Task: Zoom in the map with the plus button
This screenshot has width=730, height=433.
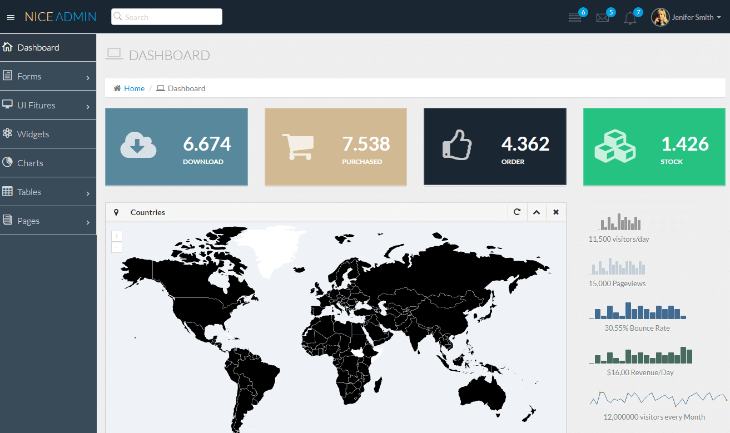Action: pos(117,236)
